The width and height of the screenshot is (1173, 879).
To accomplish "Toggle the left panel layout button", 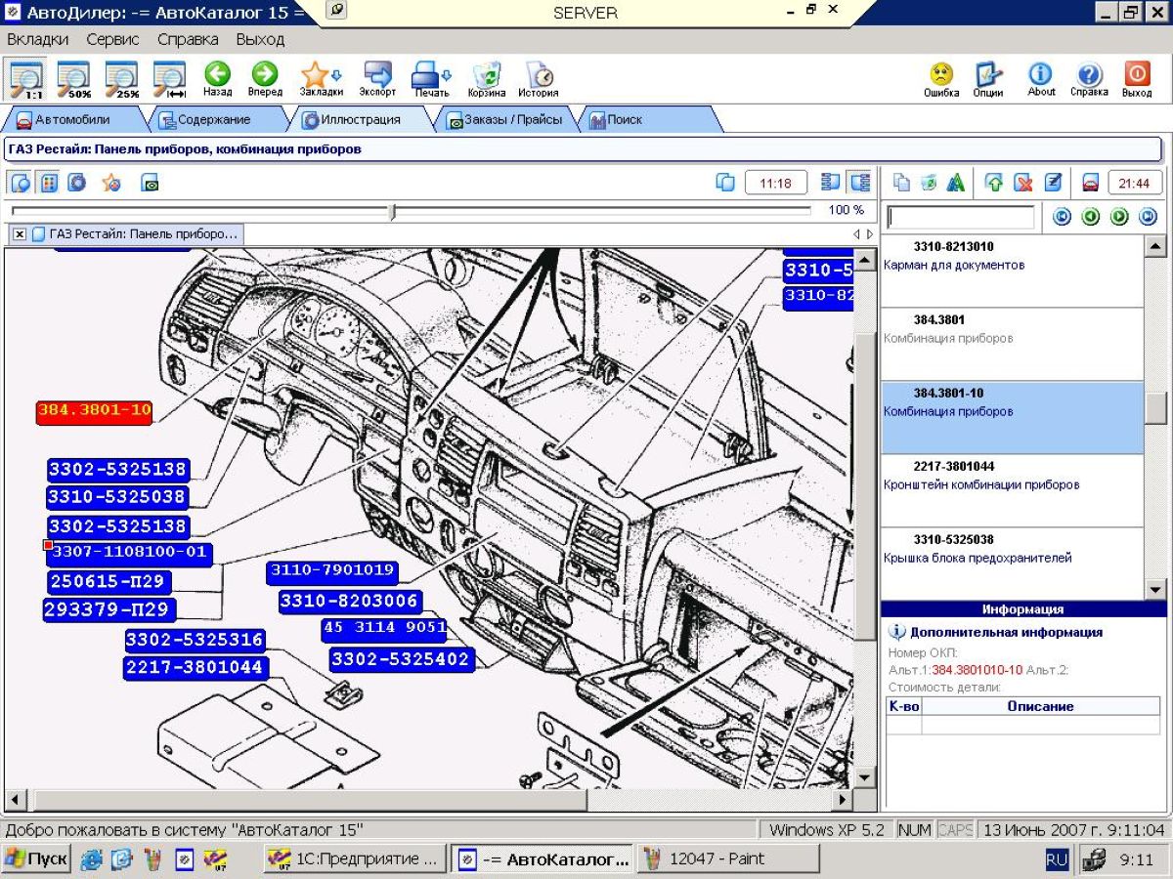I will 831,183.
